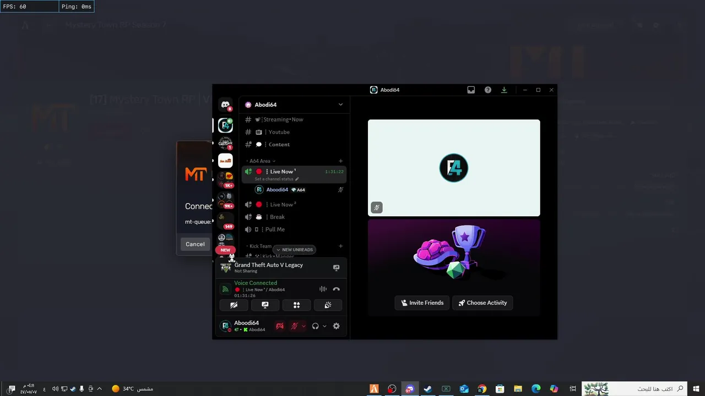
Task: Open the Content text channel
Action: pyautogui.click(x=294, y=145)
